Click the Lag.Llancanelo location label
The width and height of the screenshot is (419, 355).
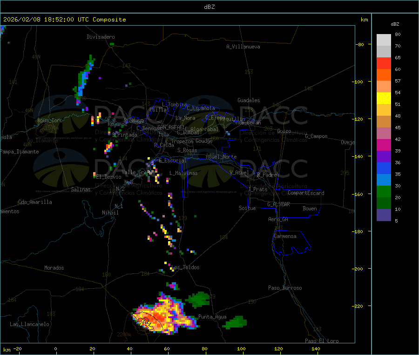[29, 324]
